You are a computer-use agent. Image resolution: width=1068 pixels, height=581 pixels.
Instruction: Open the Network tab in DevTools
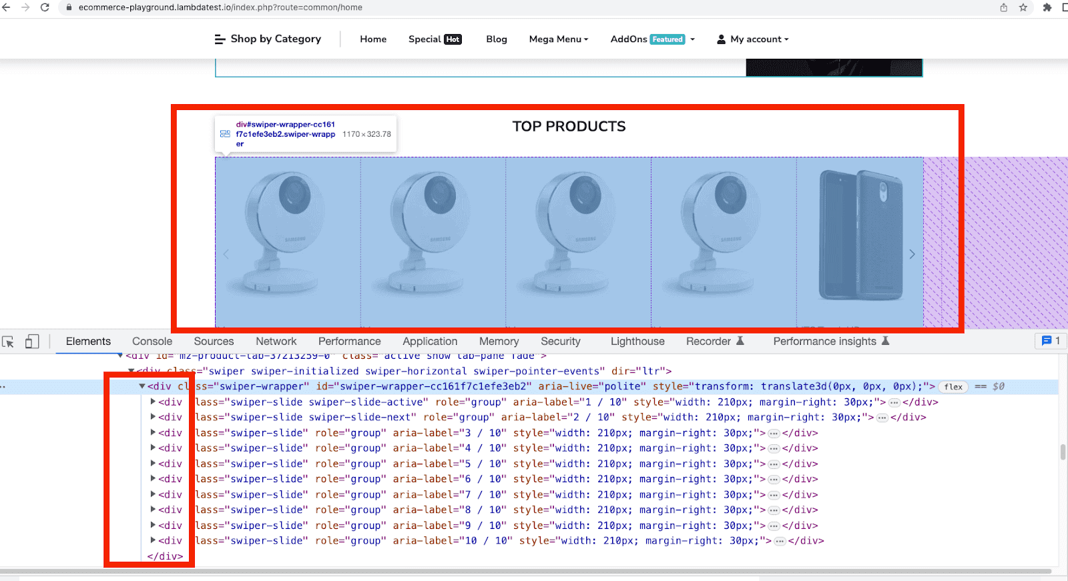pyautogui.click(x=276, y=342)
